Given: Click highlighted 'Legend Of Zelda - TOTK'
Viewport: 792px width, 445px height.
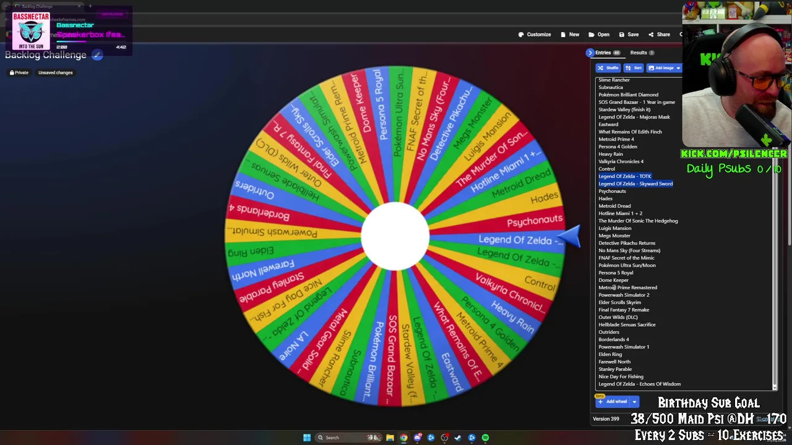Looking at the screenshot, I should 625,176.
